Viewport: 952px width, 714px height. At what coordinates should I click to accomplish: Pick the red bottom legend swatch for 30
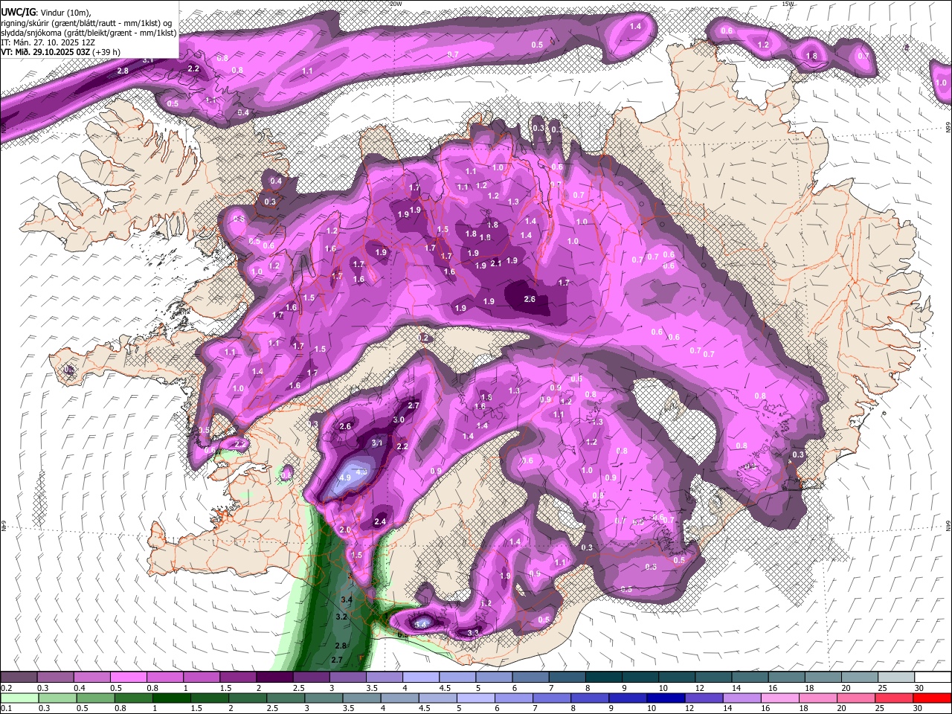point(932,698)
